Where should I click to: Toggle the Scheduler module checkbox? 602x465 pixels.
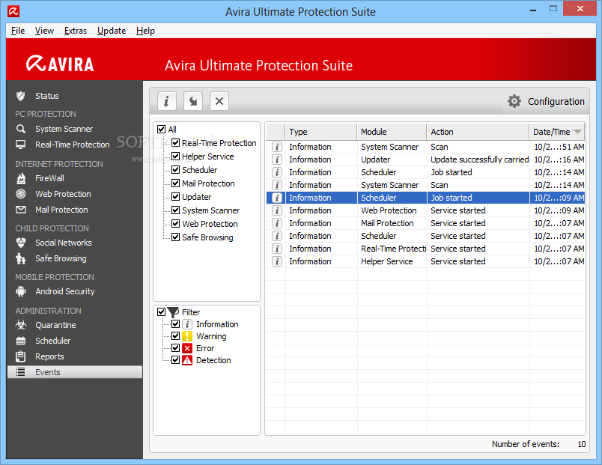175,170
